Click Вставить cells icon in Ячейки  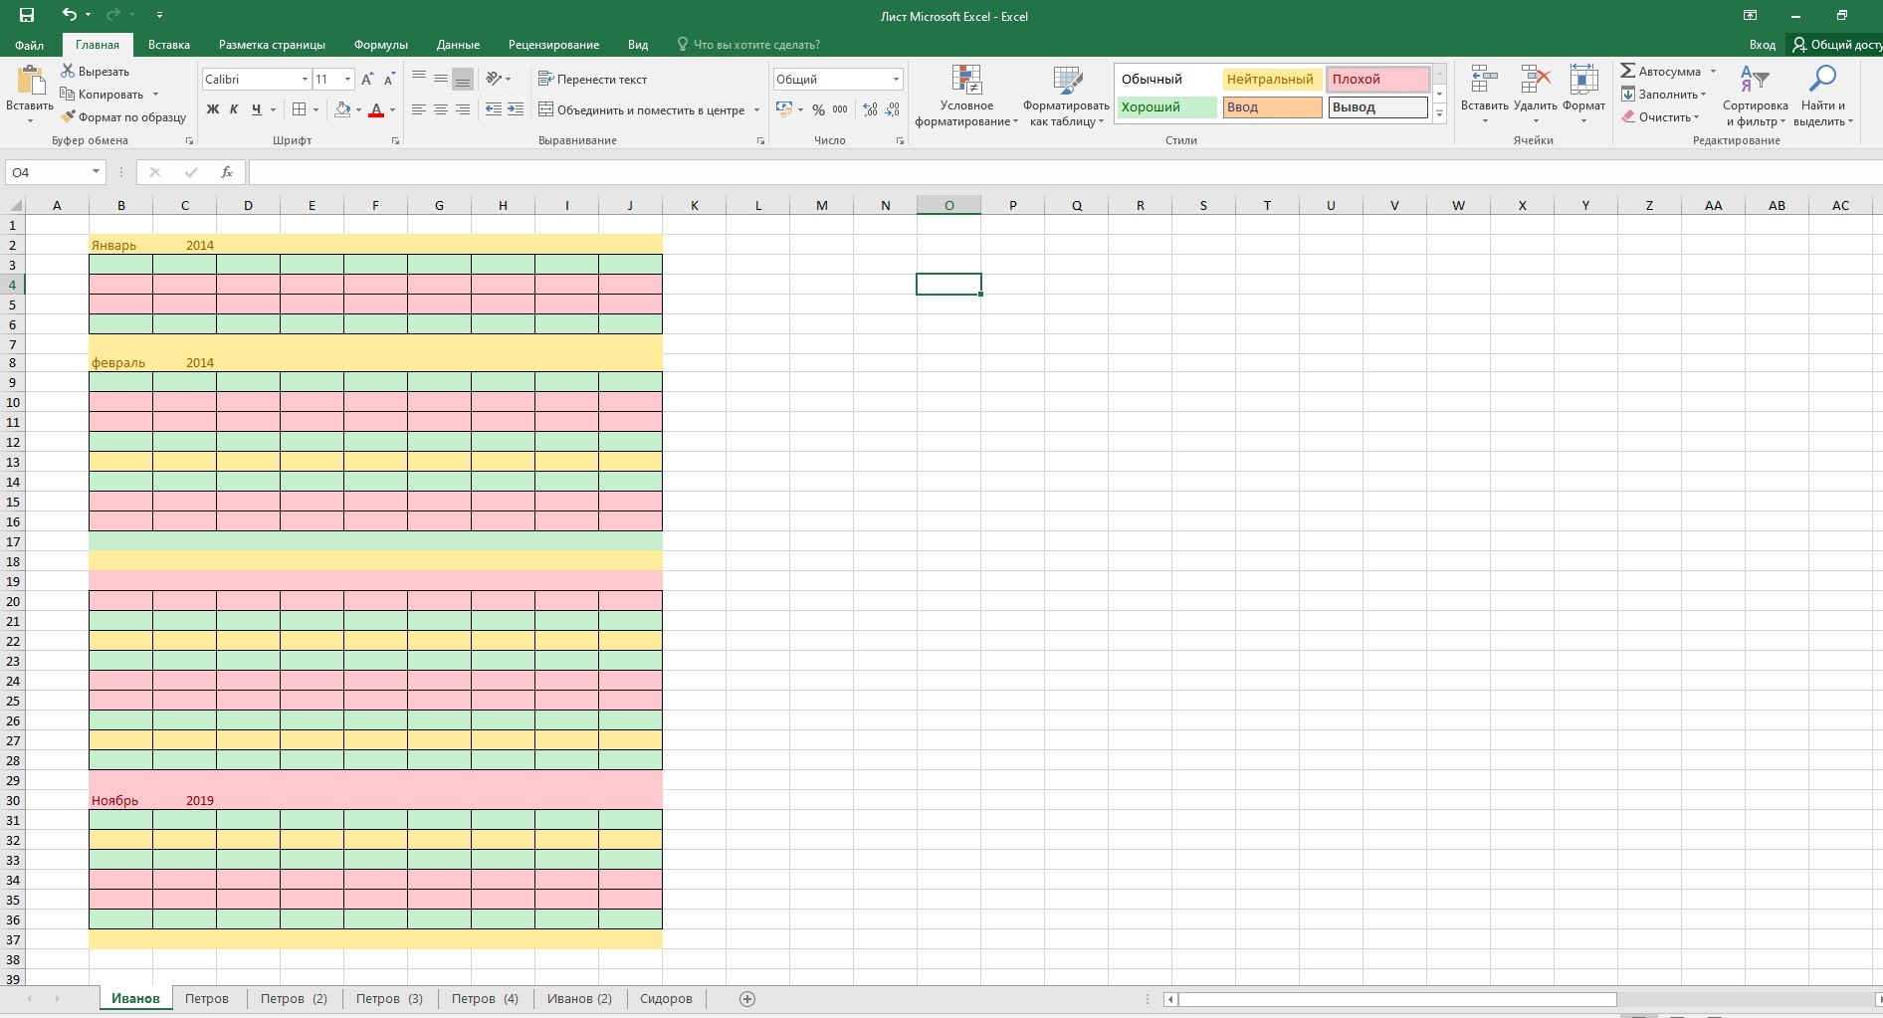(x=1484, y=80)
